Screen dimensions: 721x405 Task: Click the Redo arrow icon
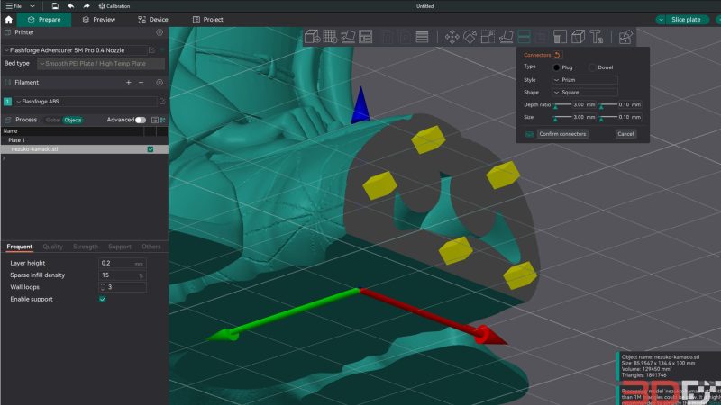[86, 6]
